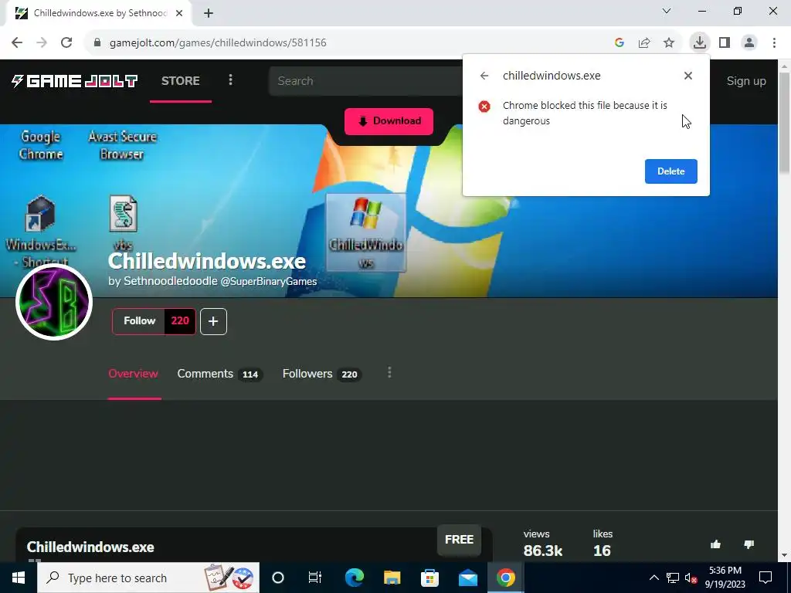The width and height of the screenshot is (791, 593).
Task: Open Task View on taskbar
Action: 315,578
